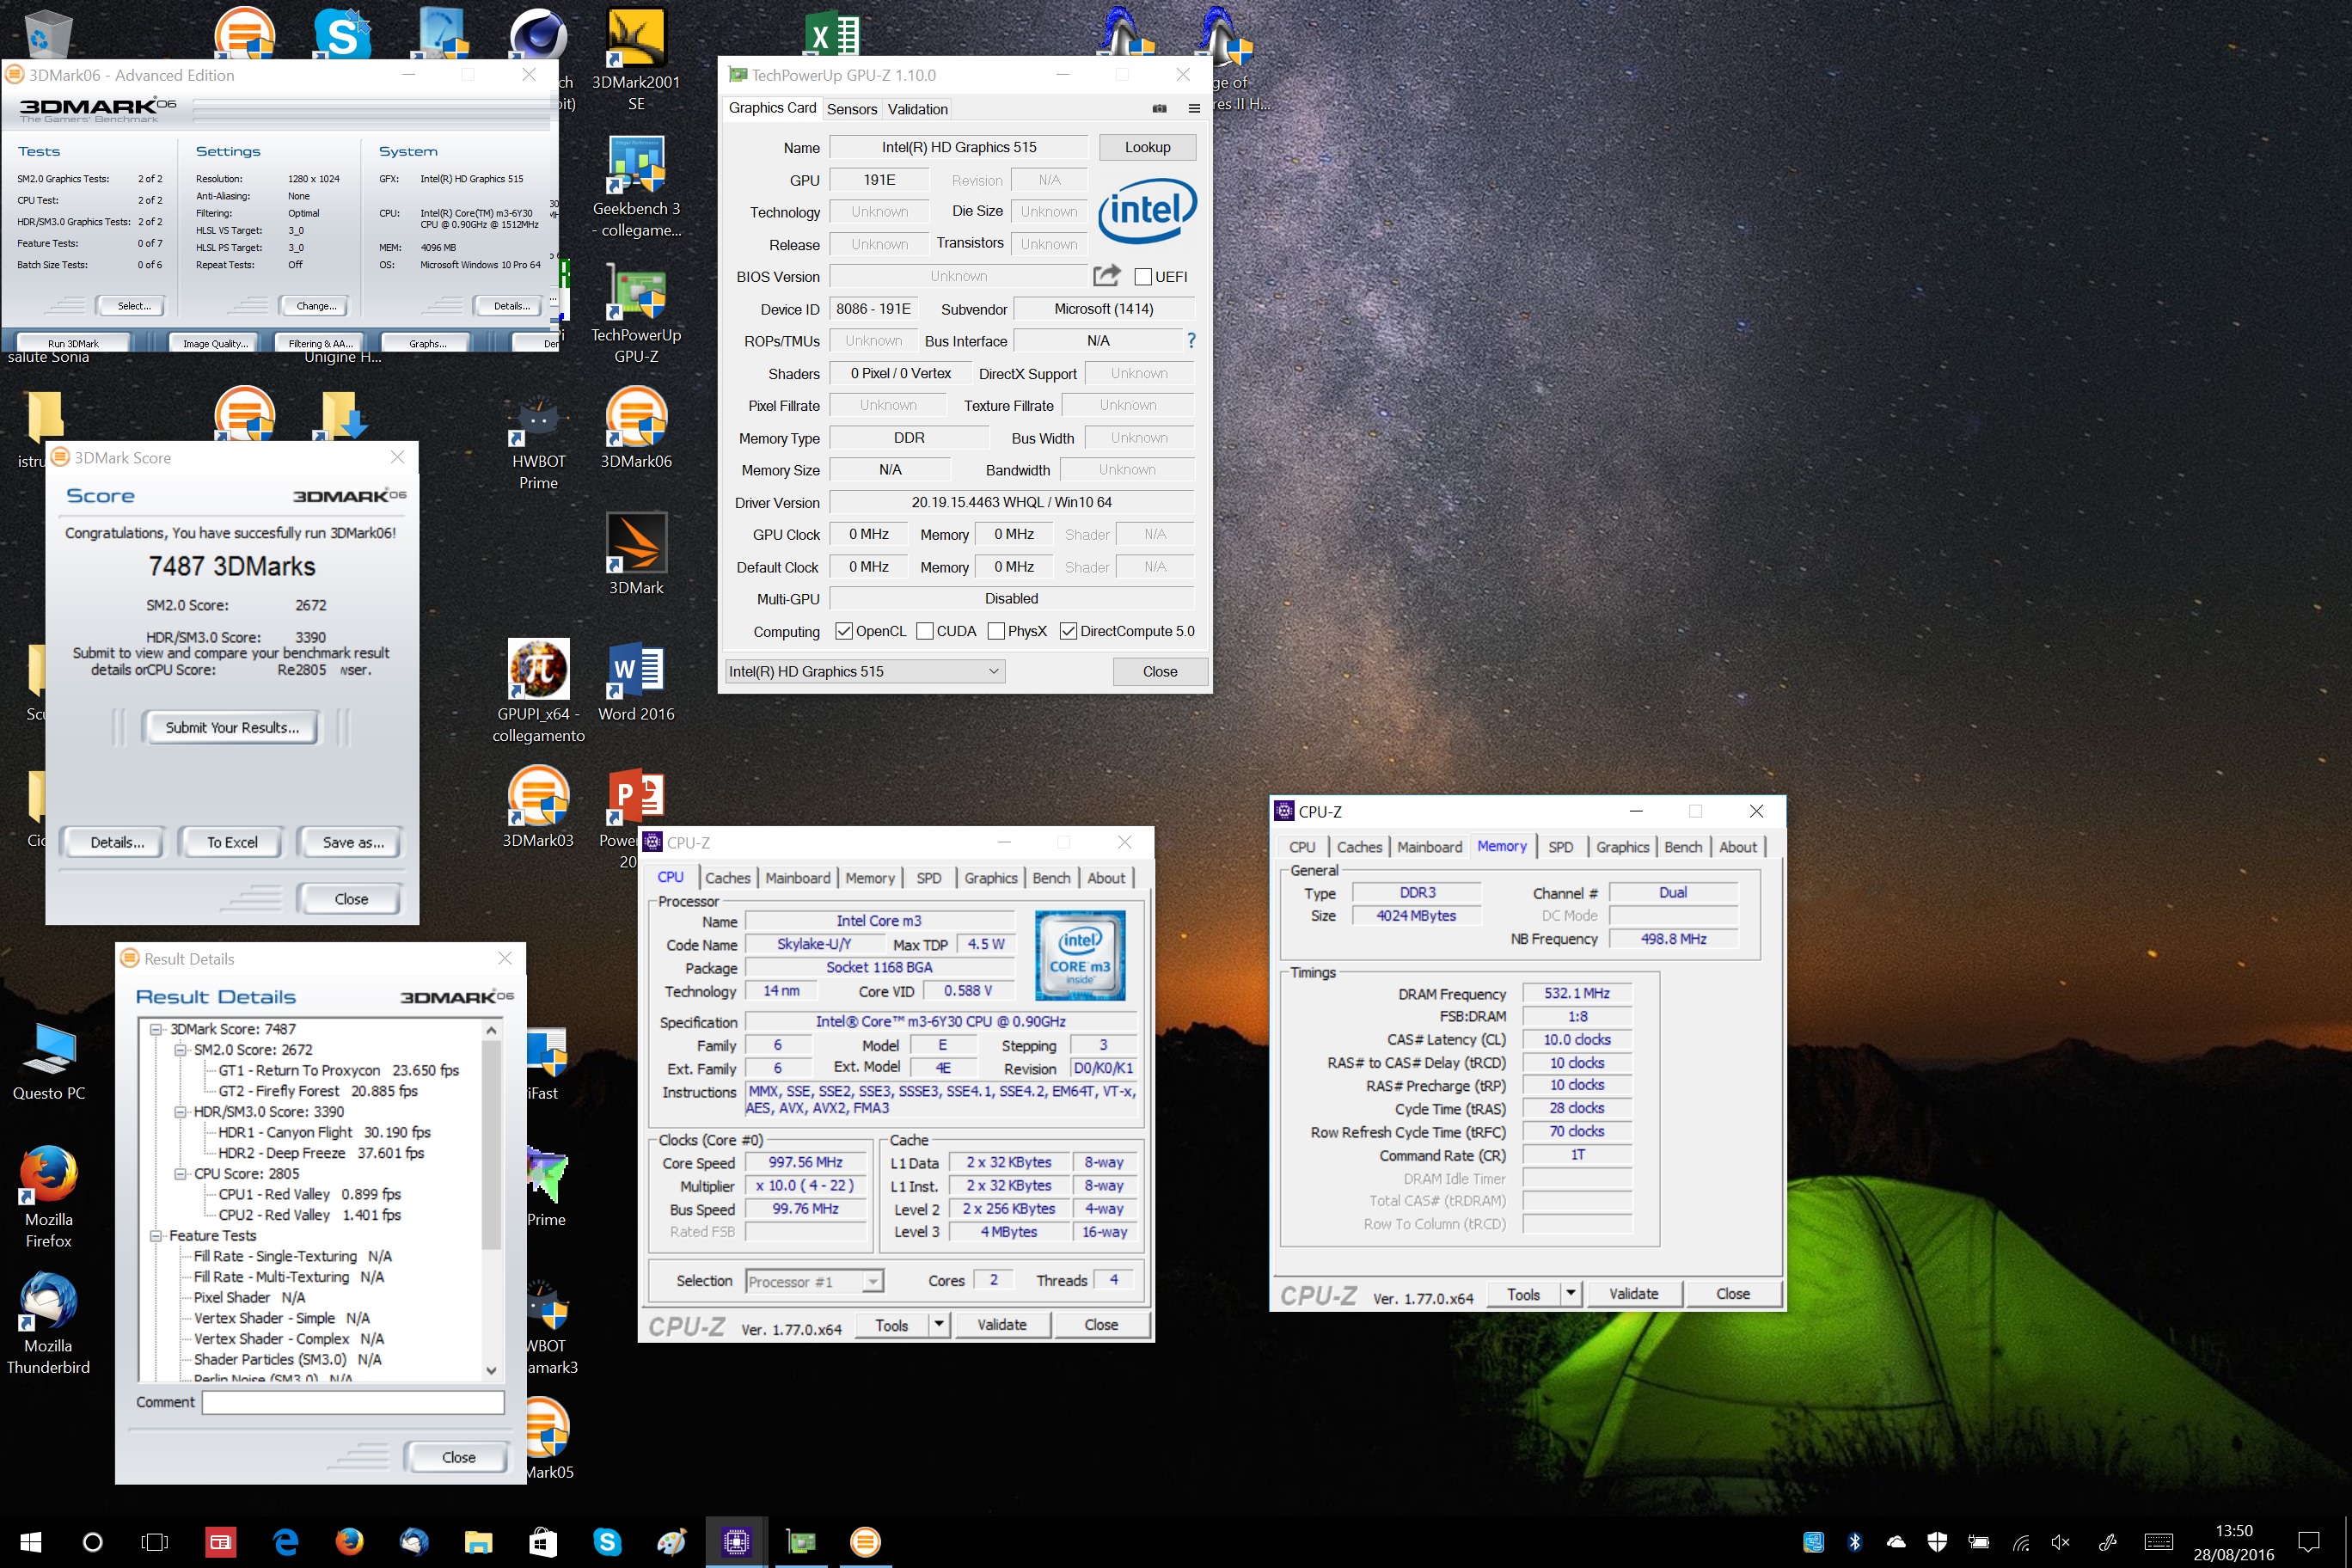Toggle the CUDA checkbox in GPU-Z
Image resolution: width=2352 pixels, height=1568 pixels.
tap(925, 631)
